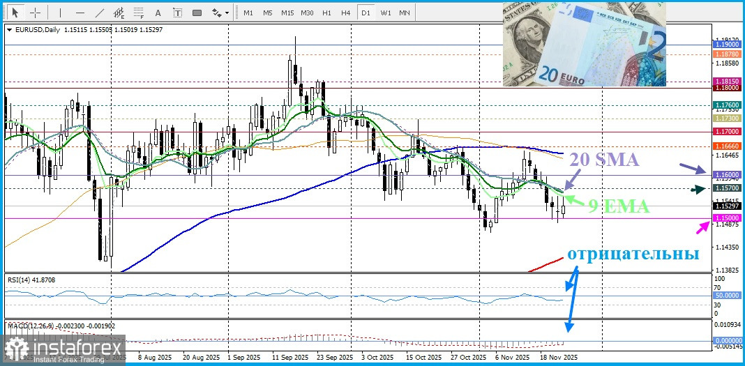The image size is (745, 366).
Task: Click the MACD(12,26,9) indicator label
Action: (x=61, y=326)
